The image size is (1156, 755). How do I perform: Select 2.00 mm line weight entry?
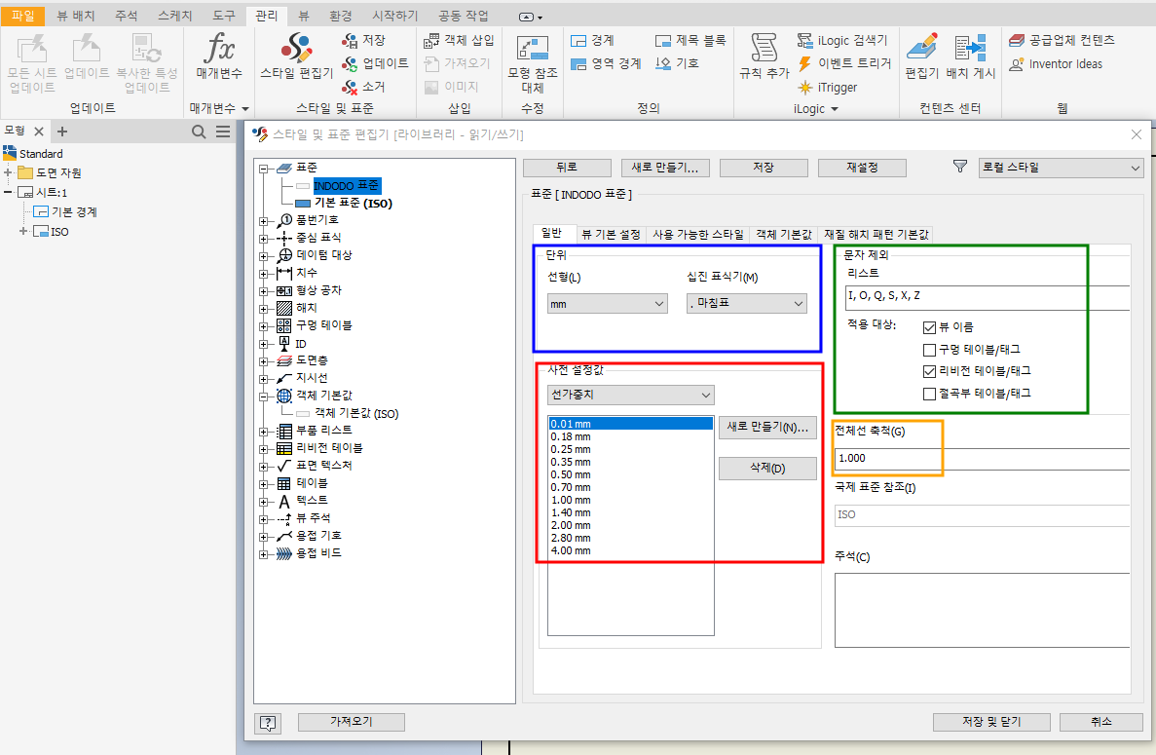pyautogui.click(x=571, y=526)
